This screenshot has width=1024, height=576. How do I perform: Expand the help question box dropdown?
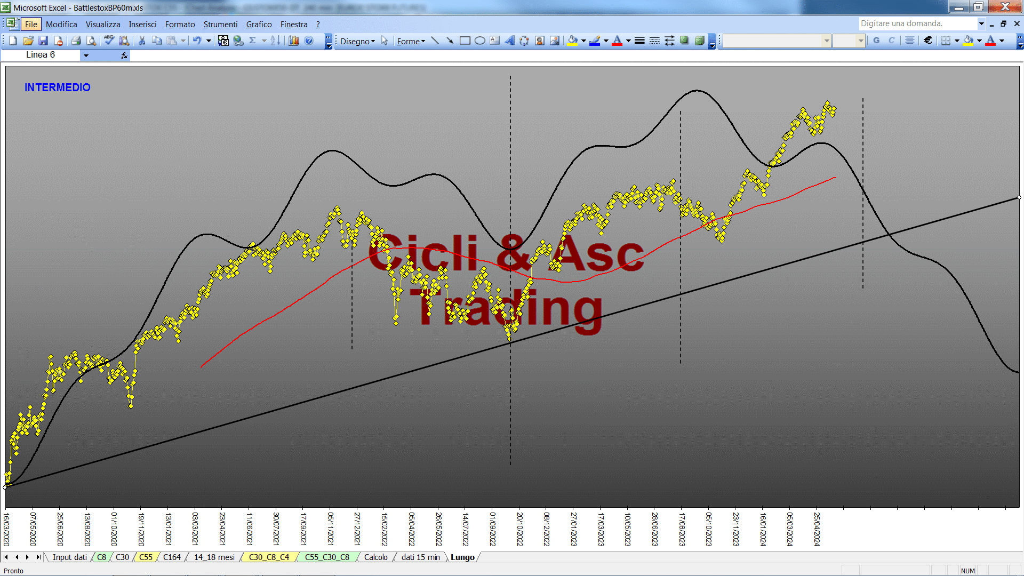[x=981, y=23]
